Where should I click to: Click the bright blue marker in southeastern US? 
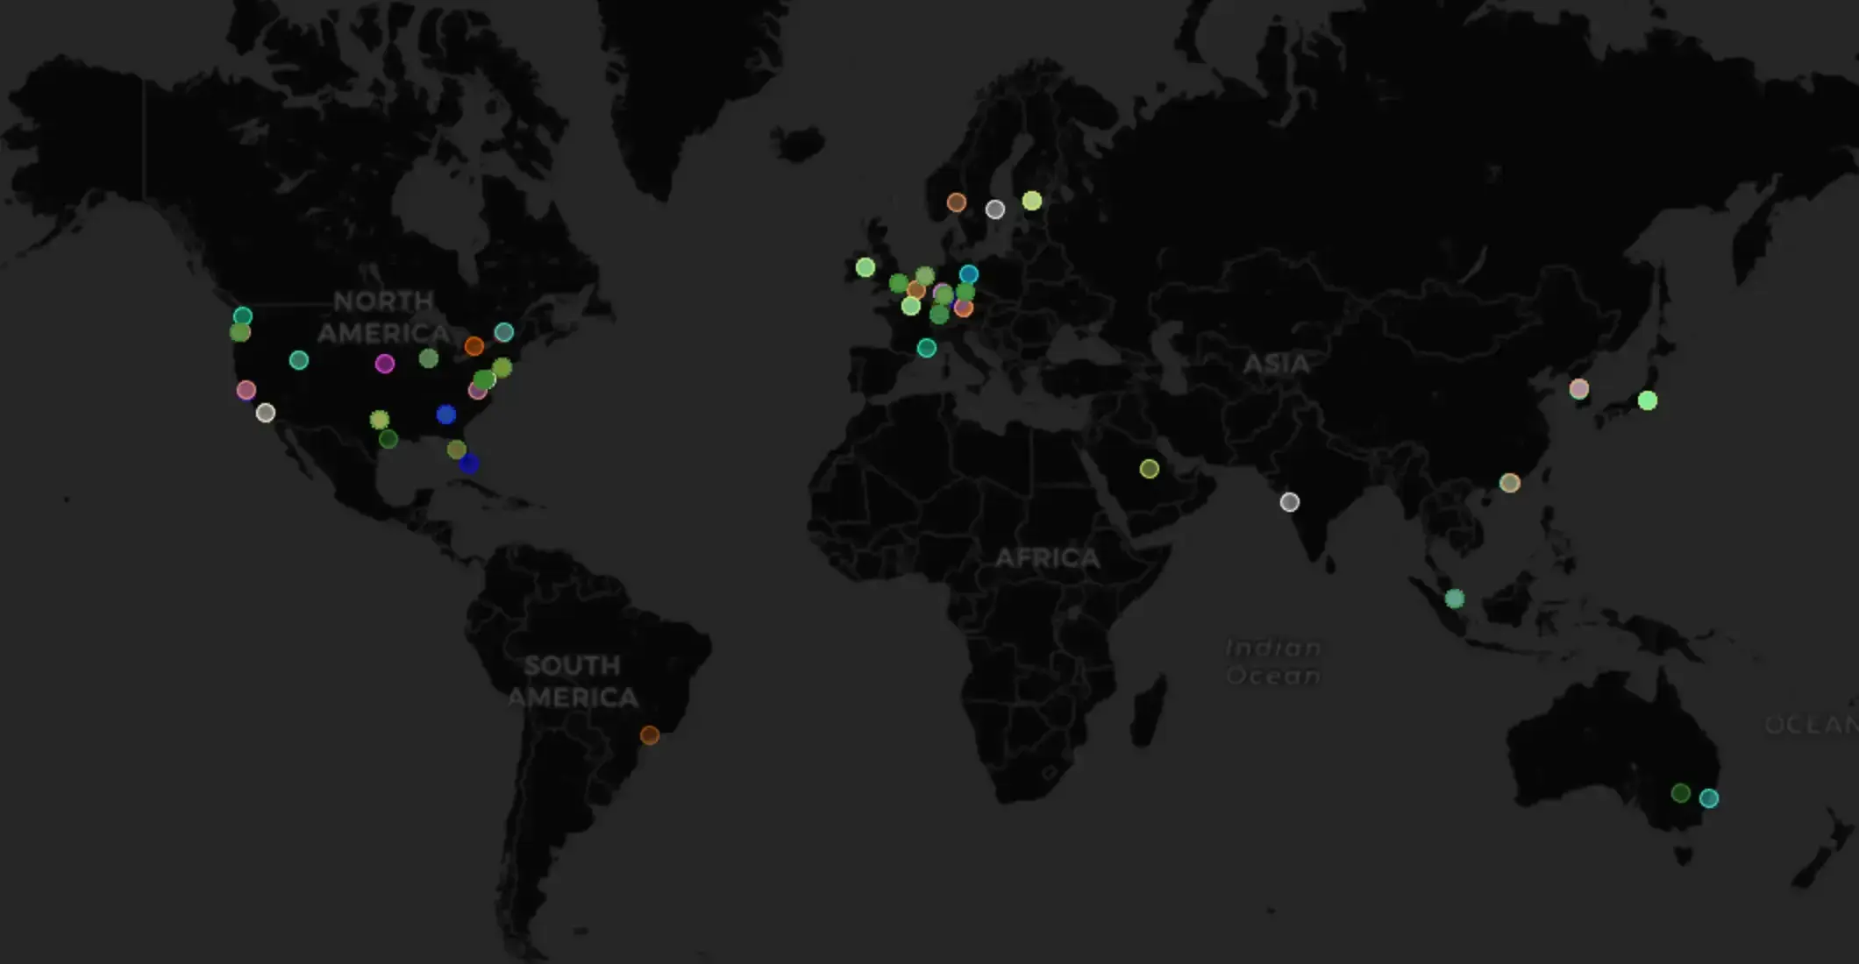click(445, 415)
